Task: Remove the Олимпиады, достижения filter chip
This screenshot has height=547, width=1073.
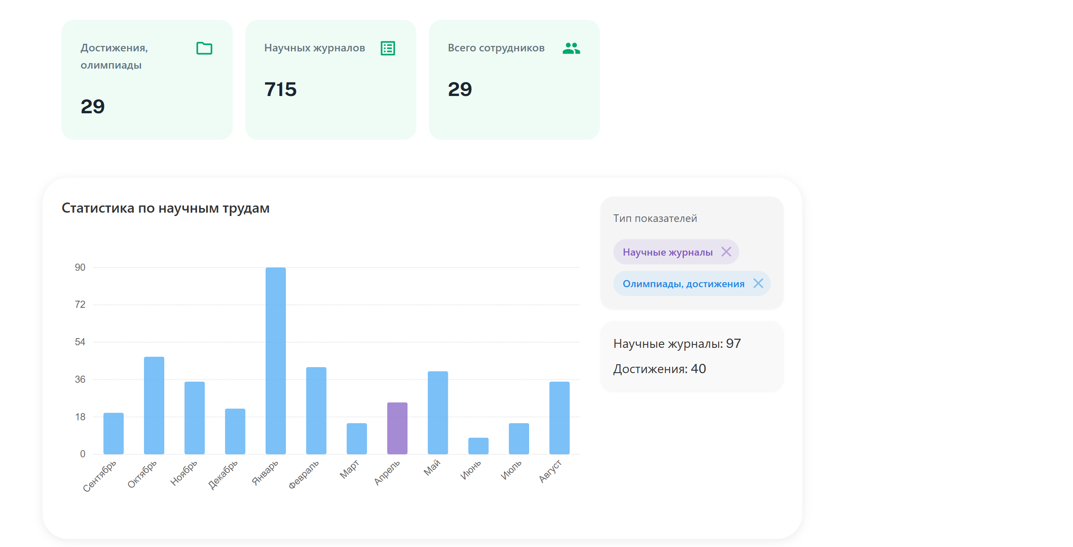Action: [x=758, y=283]
